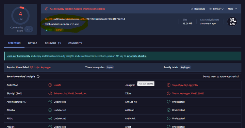
Task: Click the alert icon in the malicious banner
Action: (47, 9)
